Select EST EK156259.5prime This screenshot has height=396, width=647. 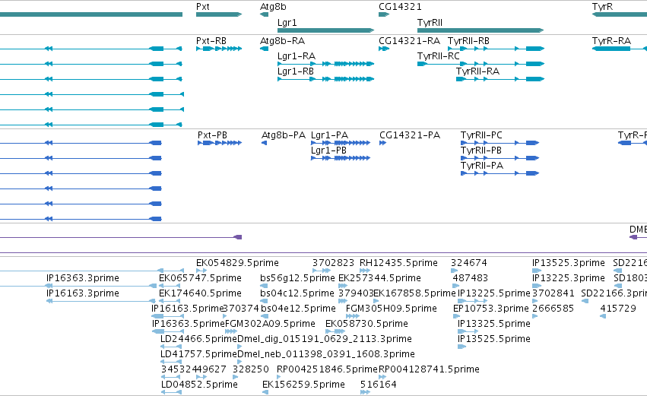pos(303,385)
